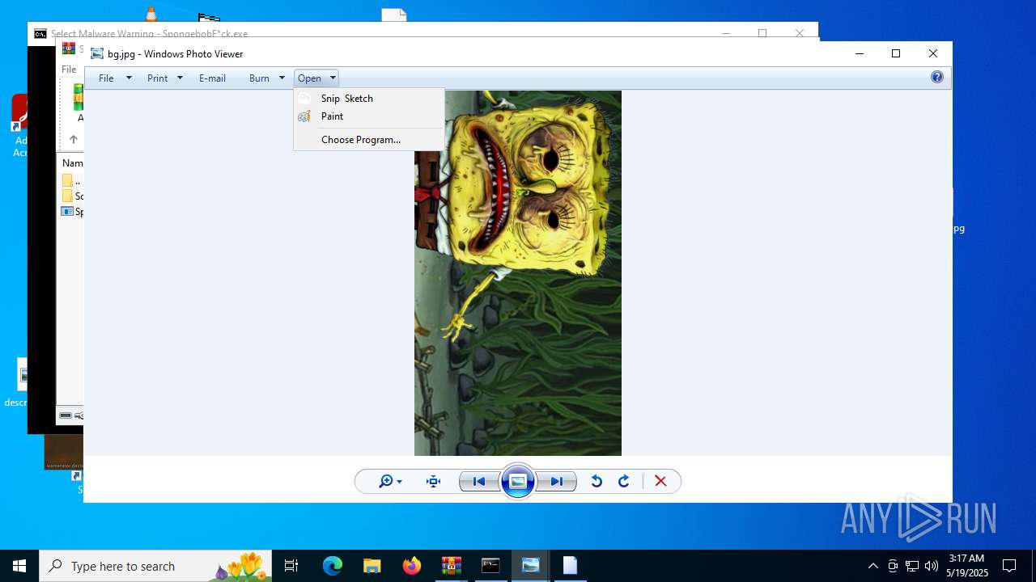Open Task View from taskbar
Image resolution: width=1036 pixels, height=582 pixels.
pyautogui.click(x=291, y=566)
